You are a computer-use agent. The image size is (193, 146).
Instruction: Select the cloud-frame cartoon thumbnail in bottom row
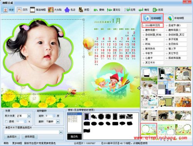(x=166, y=129)
